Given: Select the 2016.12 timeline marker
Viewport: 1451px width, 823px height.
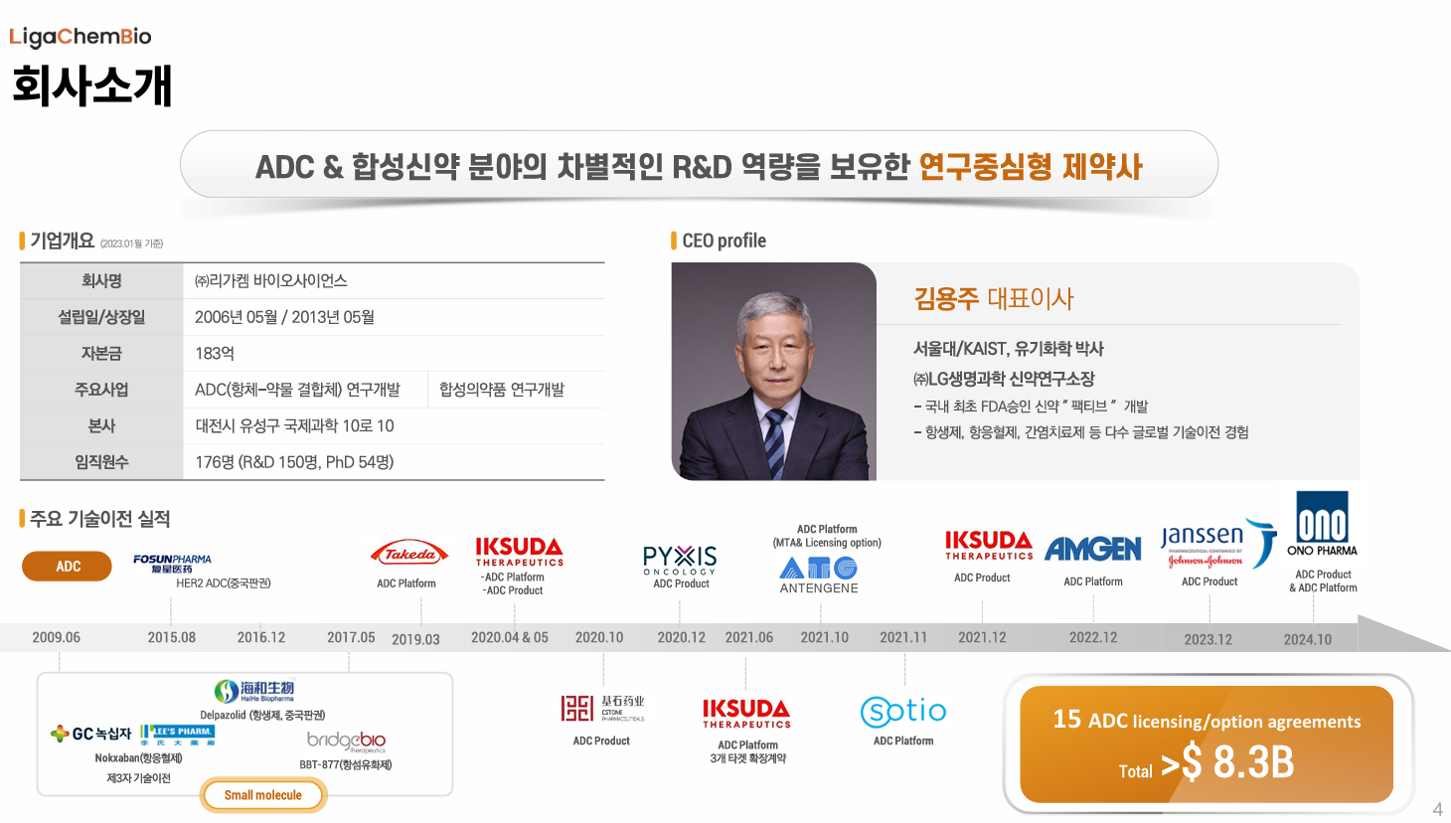Looking at the screenshot, I should point(261,637).
